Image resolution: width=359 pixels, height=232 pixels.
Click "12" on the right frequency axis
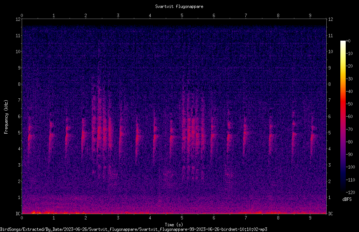click(330, 19)
